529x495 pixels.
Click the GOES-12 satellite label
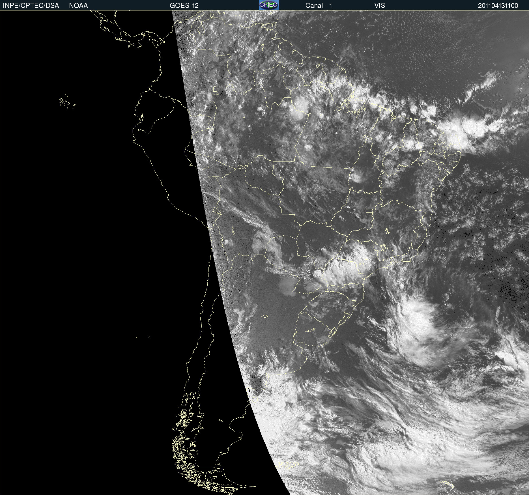coord(184,6)
